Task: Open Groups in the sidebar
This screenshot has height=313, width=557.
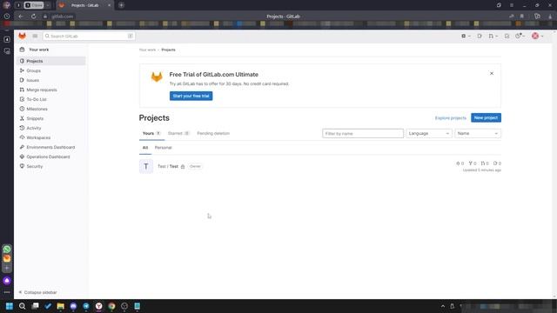Action: point(51,70)
